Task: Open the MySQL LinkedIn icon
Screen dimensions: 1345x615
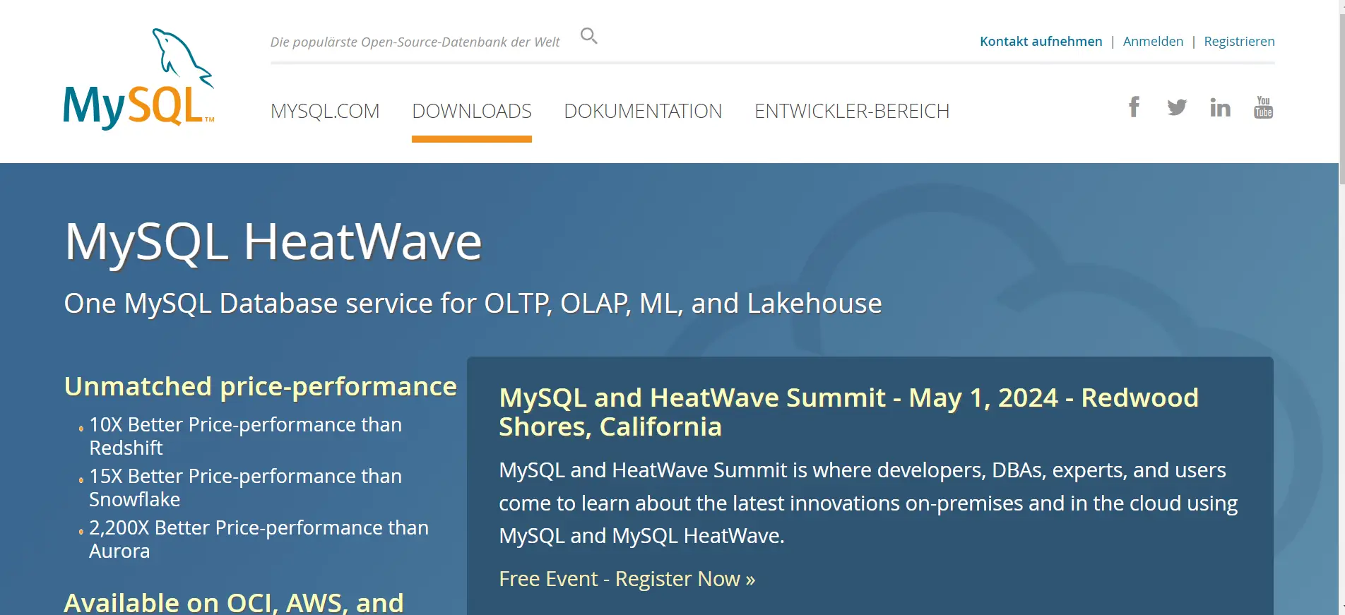Action: coord(1220,107)
